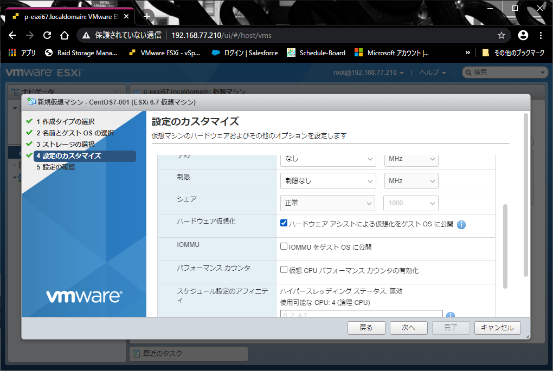The width and height of the screenshot is (553, 371).
Task: Open the reservation dropdown showing なし
Action: coord(328,159)
